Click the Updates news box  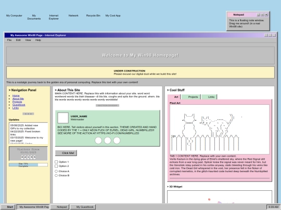click(x=28, y=133)
